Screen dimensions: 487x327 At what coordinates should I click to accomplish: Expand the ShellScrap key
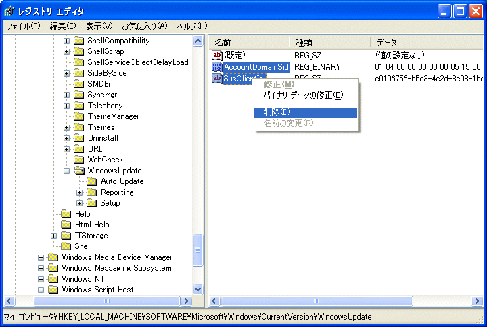tap(66, 51)
